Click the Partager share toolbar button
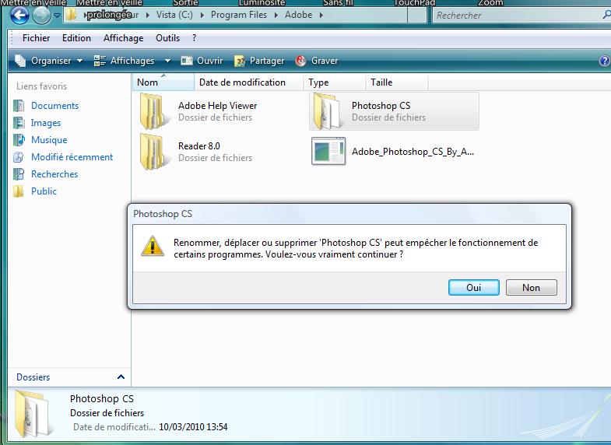The image size is (611, 445). (259, 61)
